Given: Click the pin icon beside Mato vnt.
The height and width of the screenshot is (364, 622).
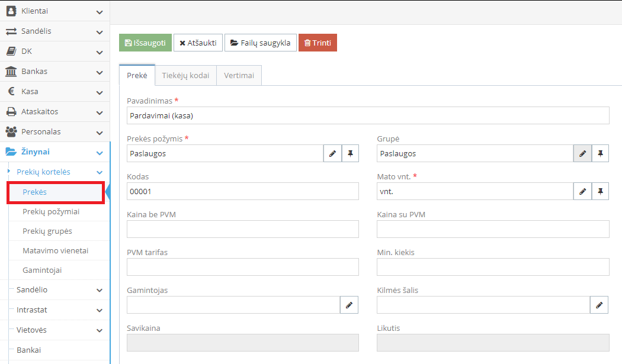Looking at the screenshot, I should coord(600,191).
